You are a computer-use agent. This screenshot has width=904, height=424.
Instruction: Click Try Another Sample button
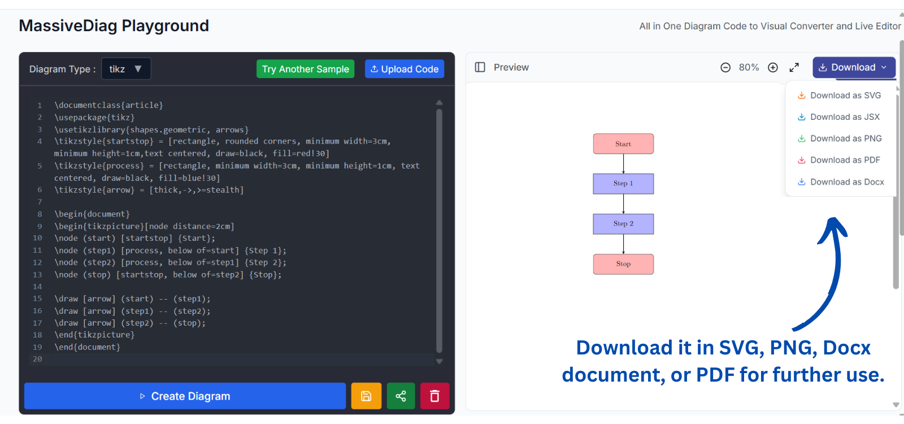(305, 69)
